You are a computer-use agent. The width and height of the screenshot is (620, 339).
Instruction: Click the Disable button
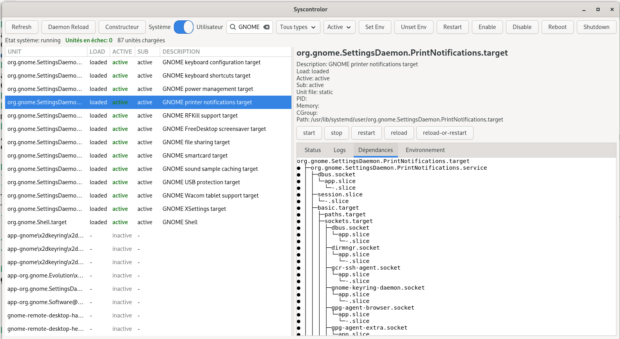coord(522,27)
